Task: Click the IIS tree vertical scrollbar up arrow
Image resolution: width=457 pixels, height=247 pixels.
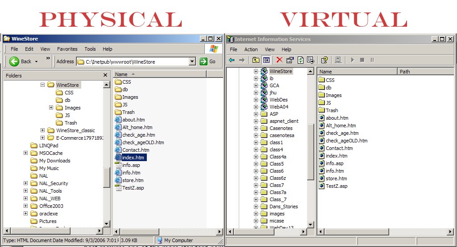Action: [311, 71]
